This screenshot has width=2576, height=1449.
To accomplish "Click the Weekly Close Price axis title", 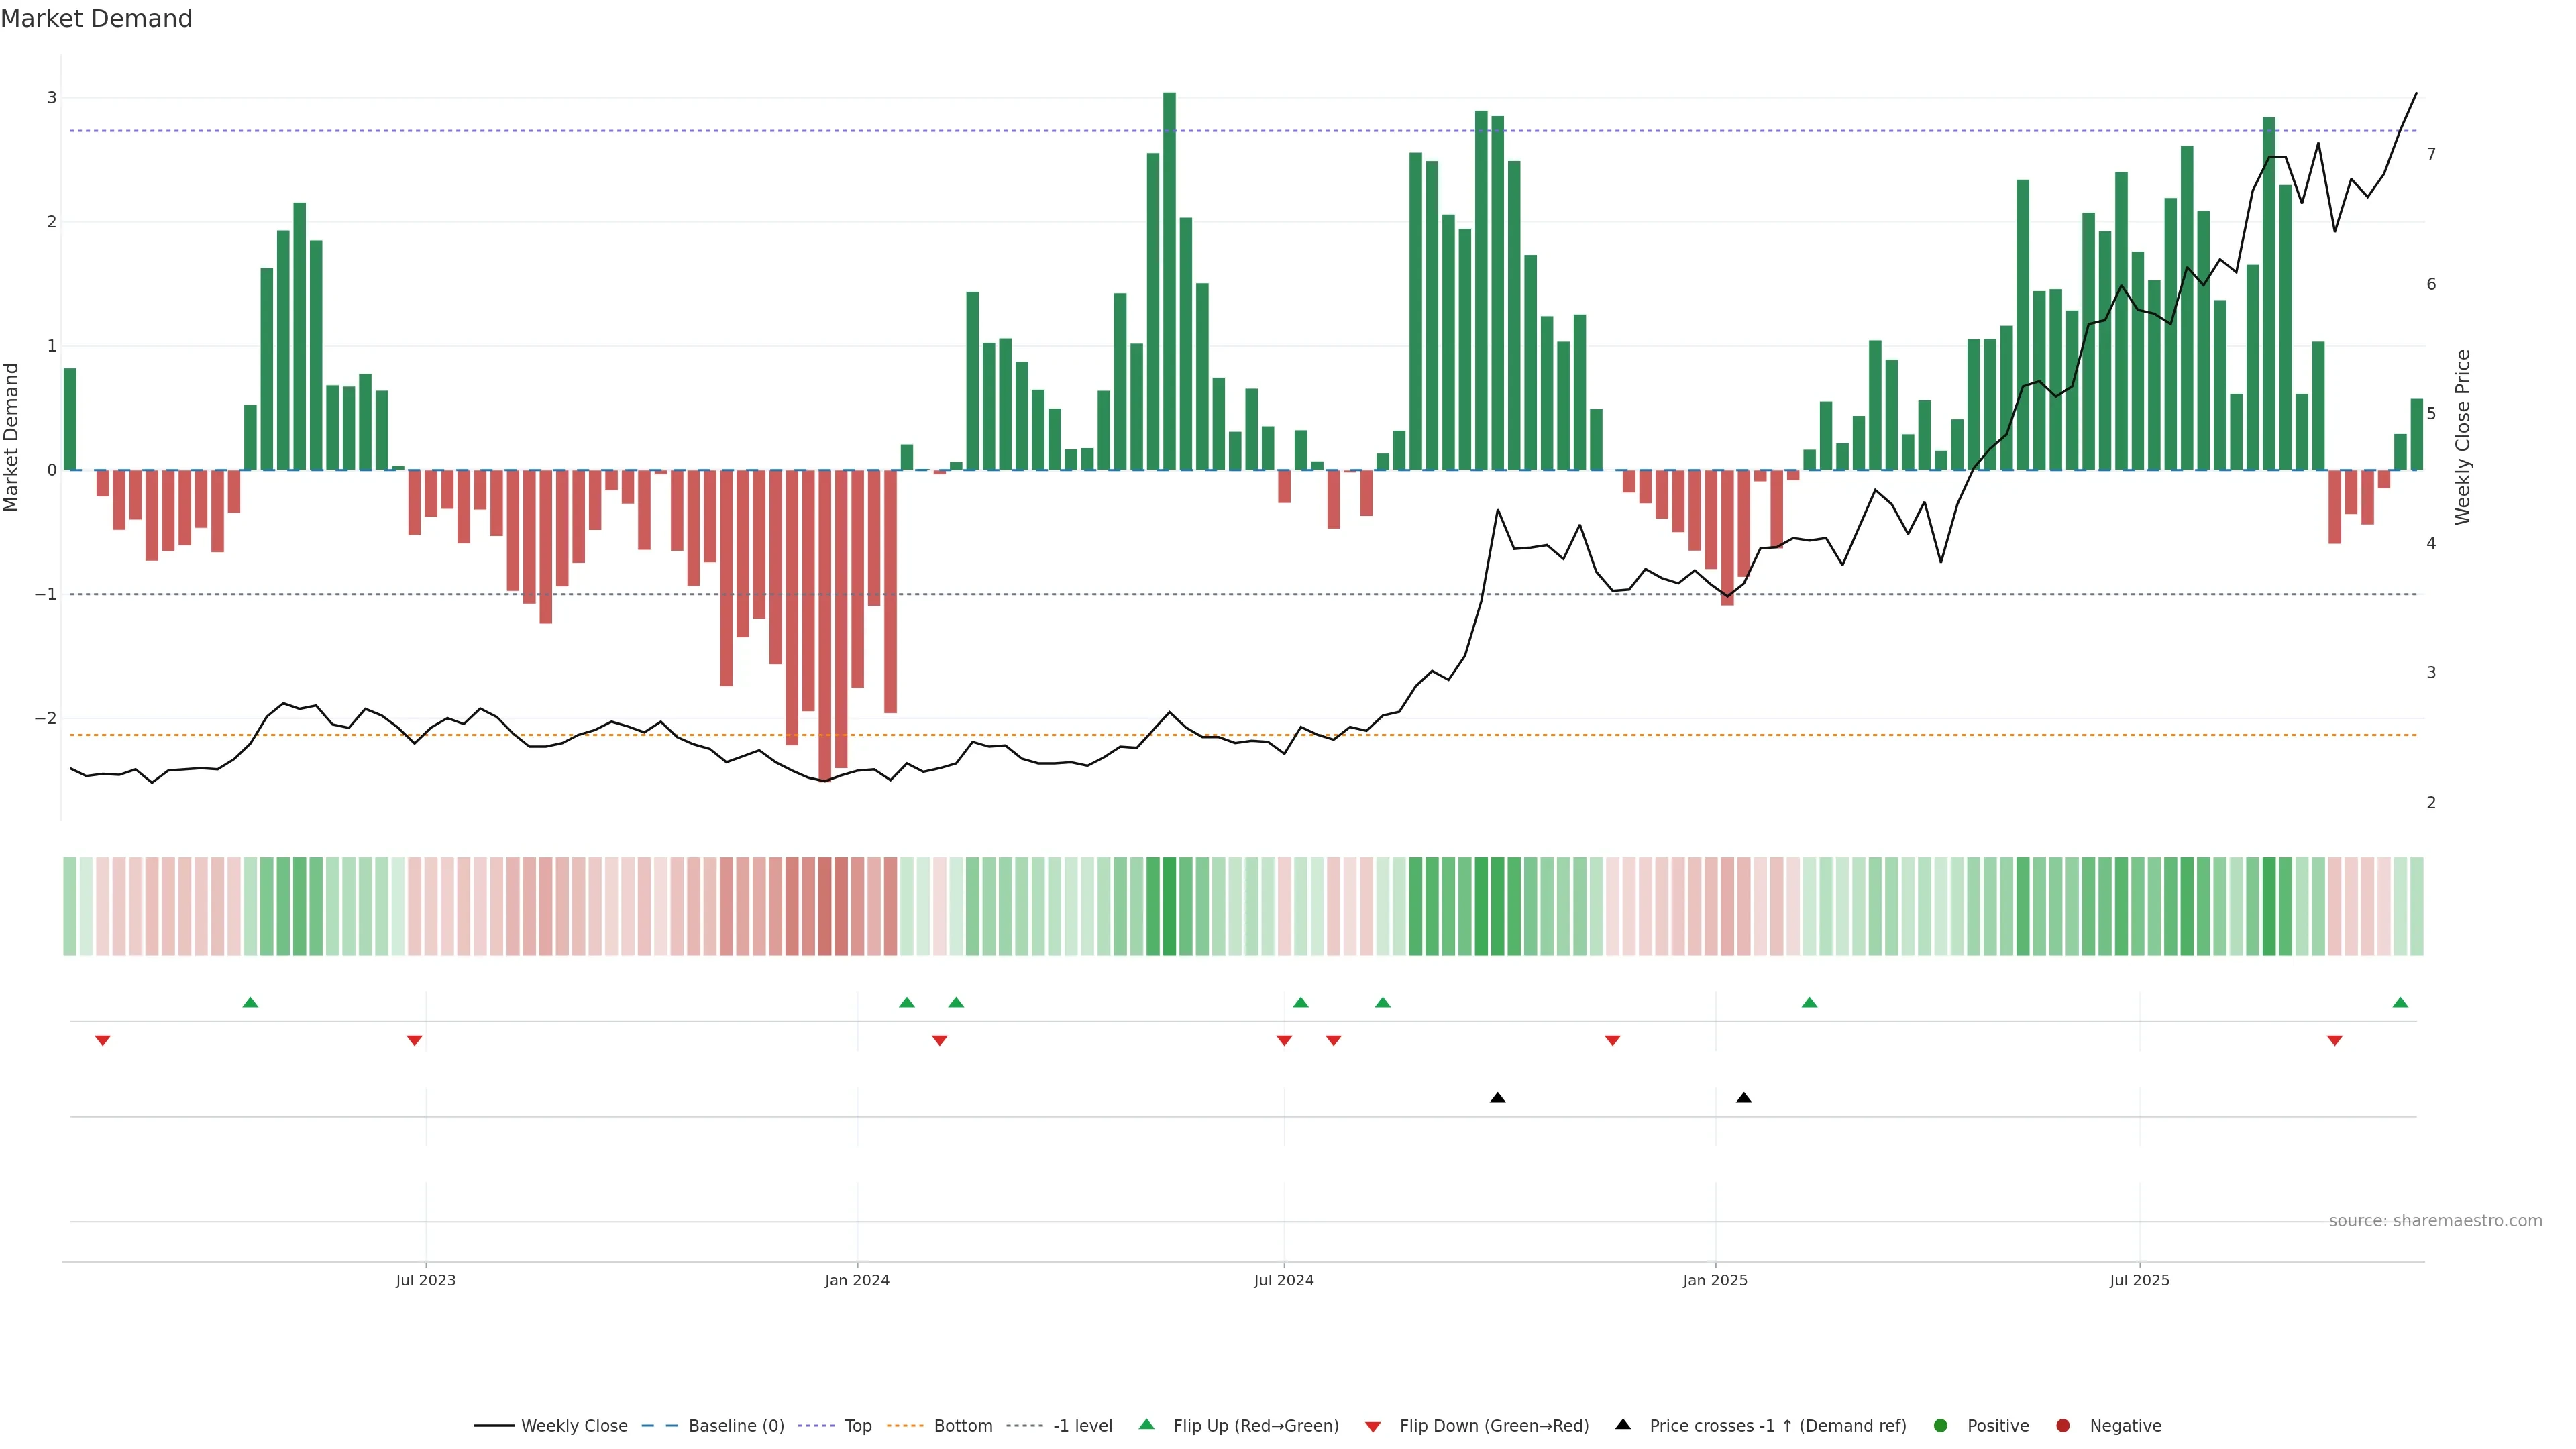I will pyautogui.click(x=2463, y=437).
